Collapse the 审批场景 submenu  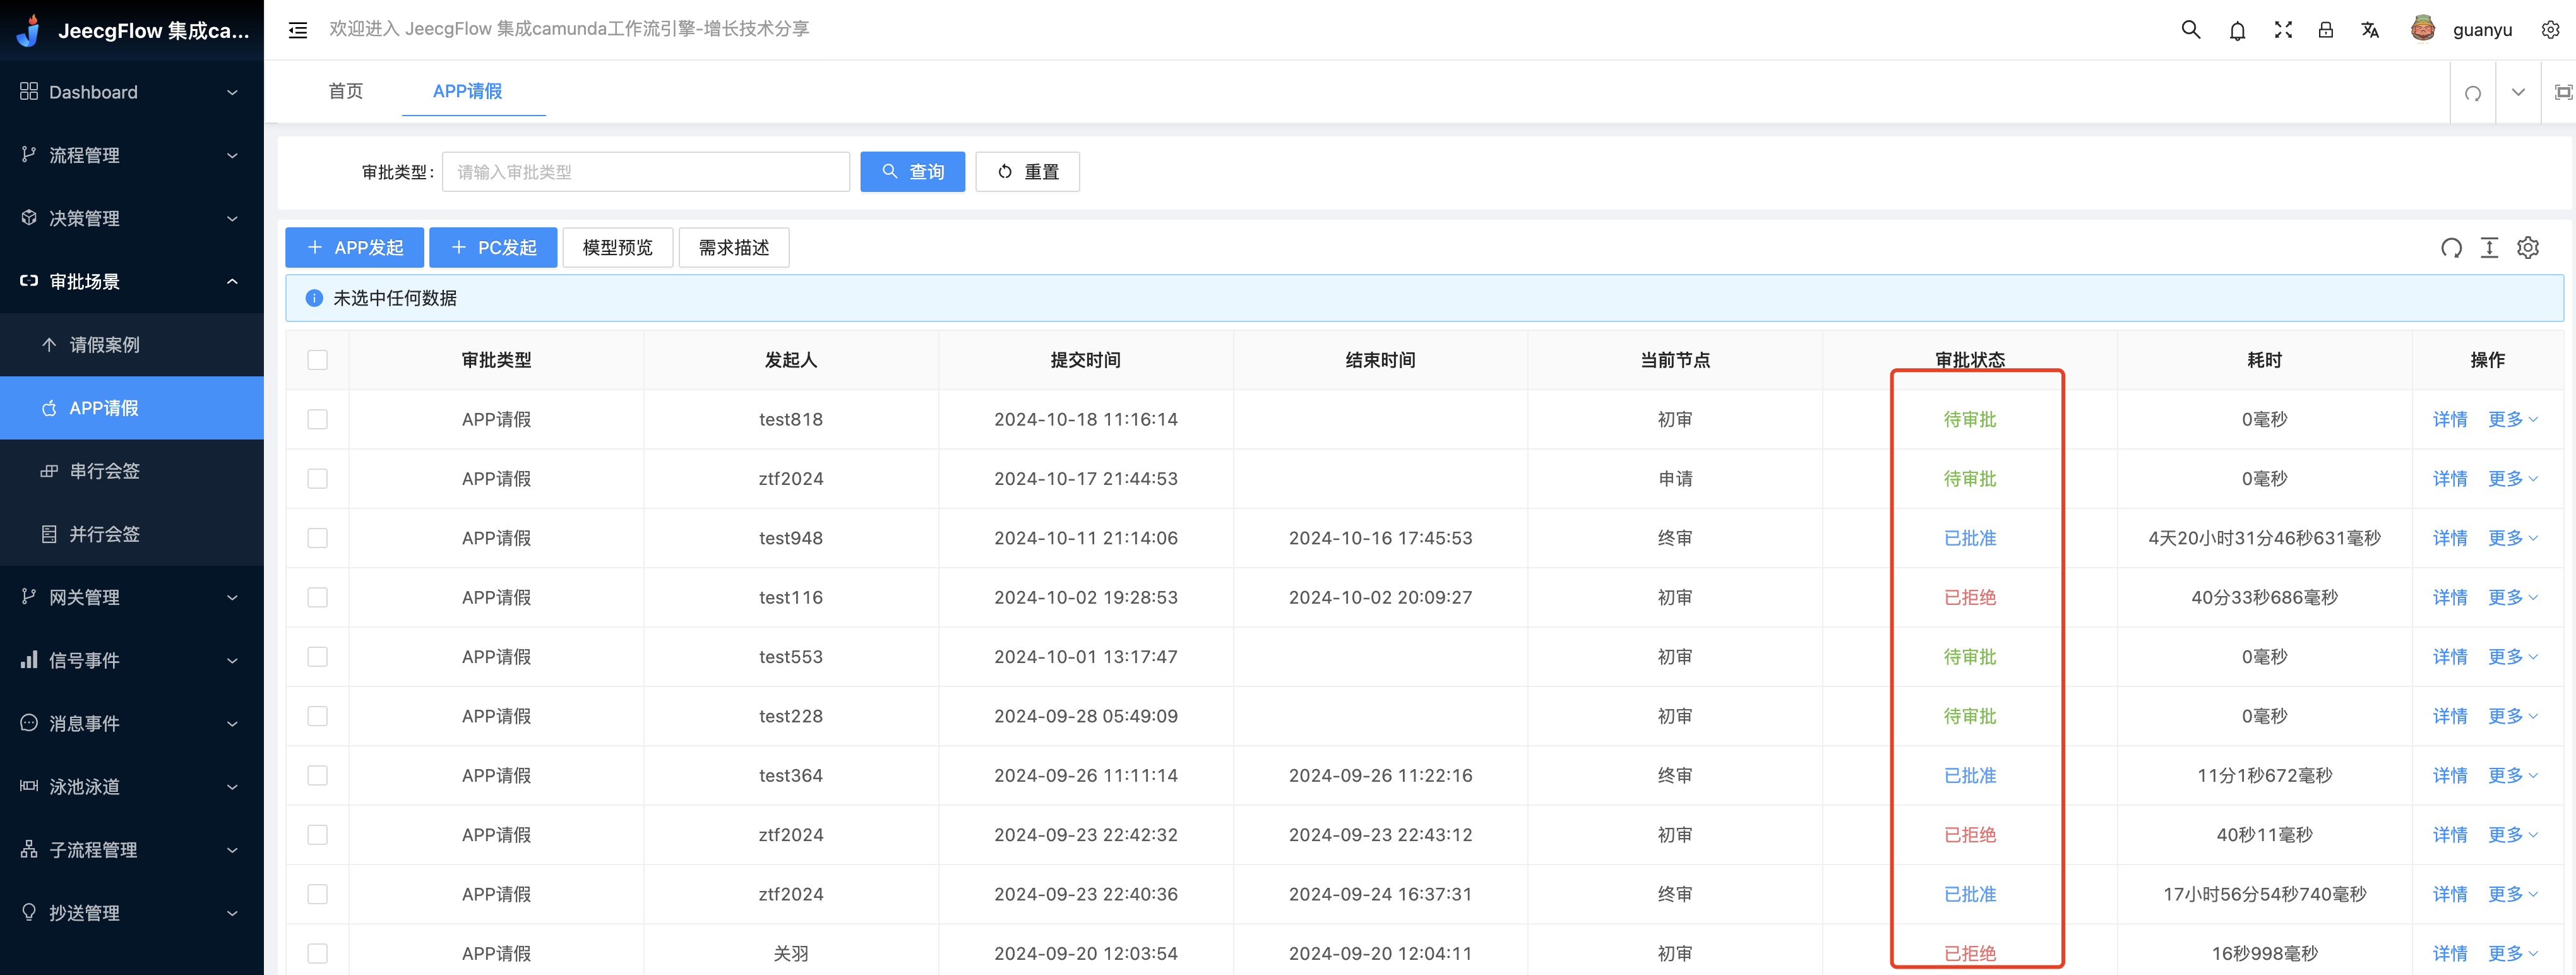click(x=232, y=281)
